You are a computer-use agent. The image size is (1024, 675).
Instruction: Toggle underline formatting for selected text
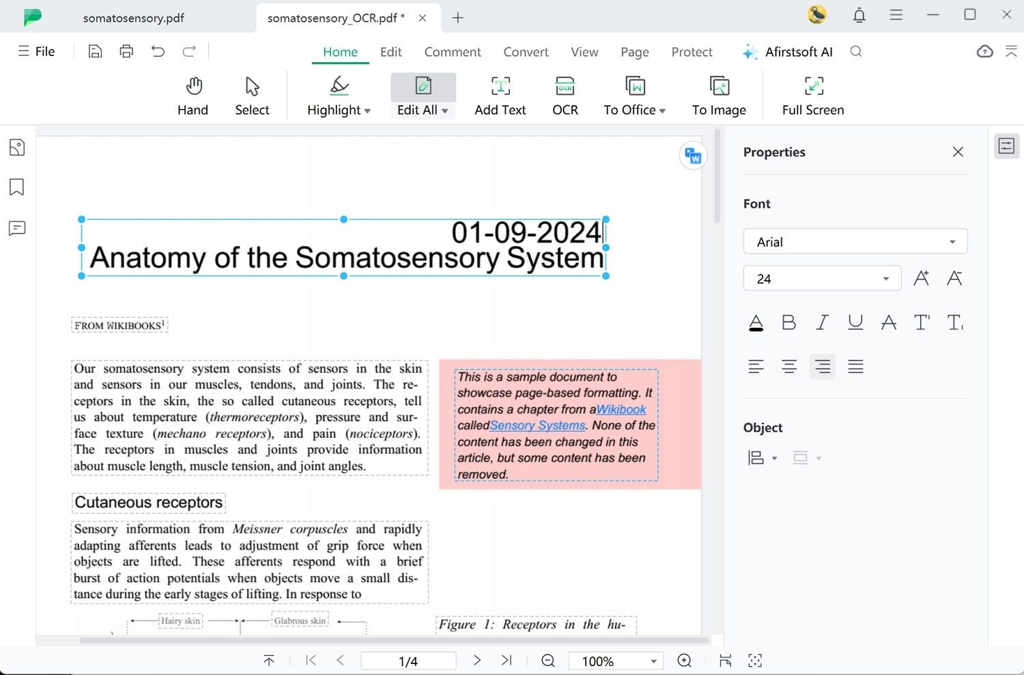coord(855,322)
